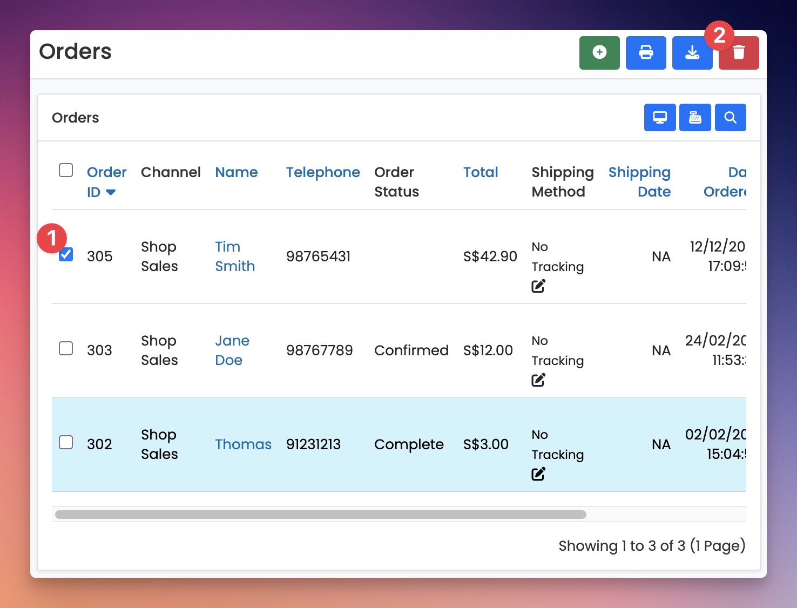The image size is (797, 608).
Task: Edit tracking for order 303
Action: [538, 380]
